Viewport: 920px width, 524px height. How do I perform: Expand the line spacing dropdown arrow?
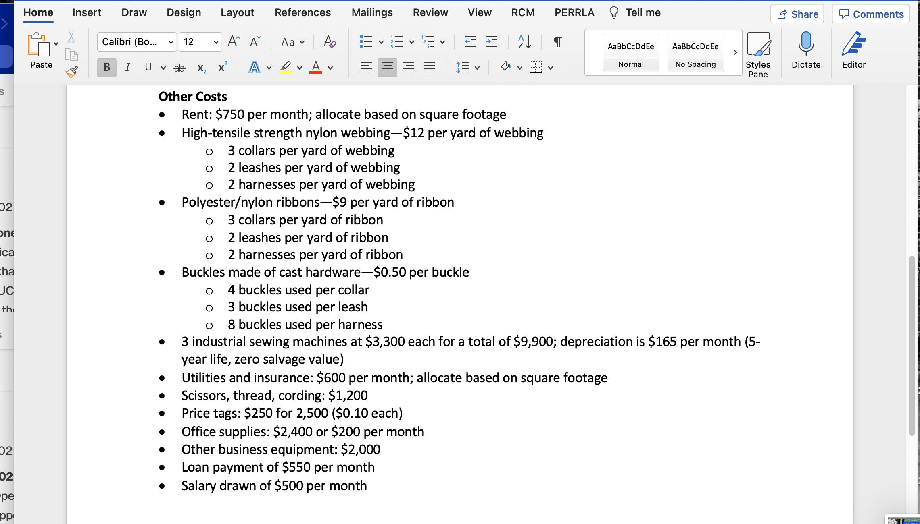(477, 68)
